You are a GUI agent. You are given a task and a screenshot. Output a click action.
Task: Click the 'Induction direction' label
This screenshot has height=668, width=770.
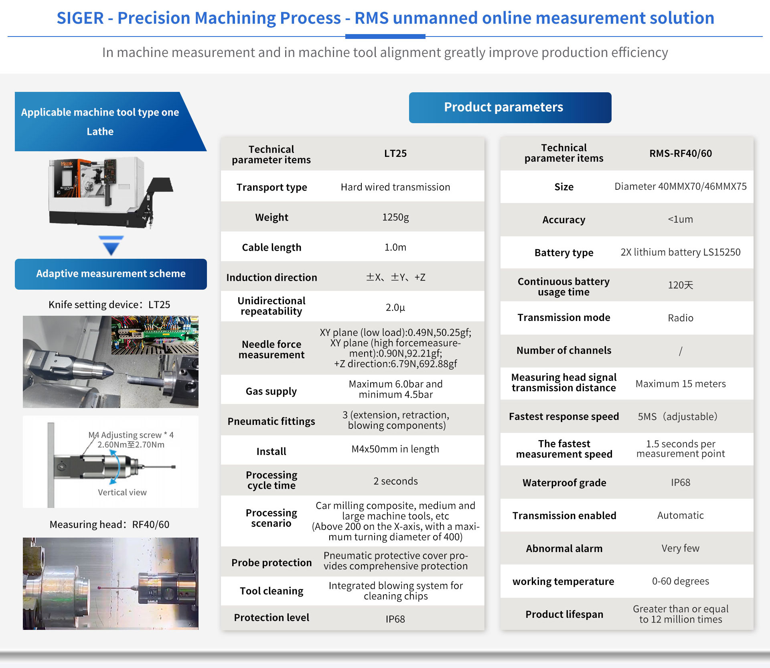[x=272, y=278]
